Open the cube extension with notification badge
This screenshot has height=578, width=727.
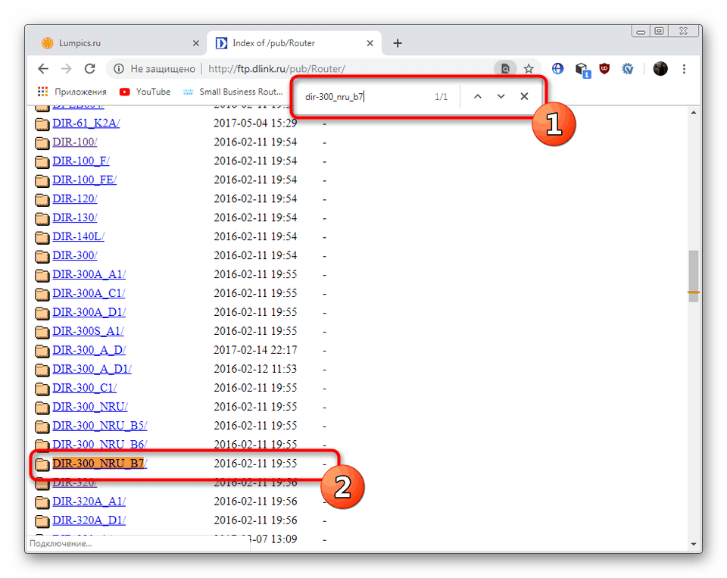point(581,68)
